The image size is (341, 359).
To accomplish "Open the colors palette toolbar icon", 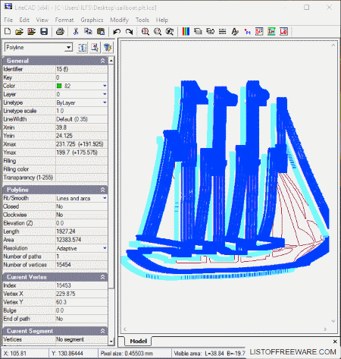I will tap(186, 32).
